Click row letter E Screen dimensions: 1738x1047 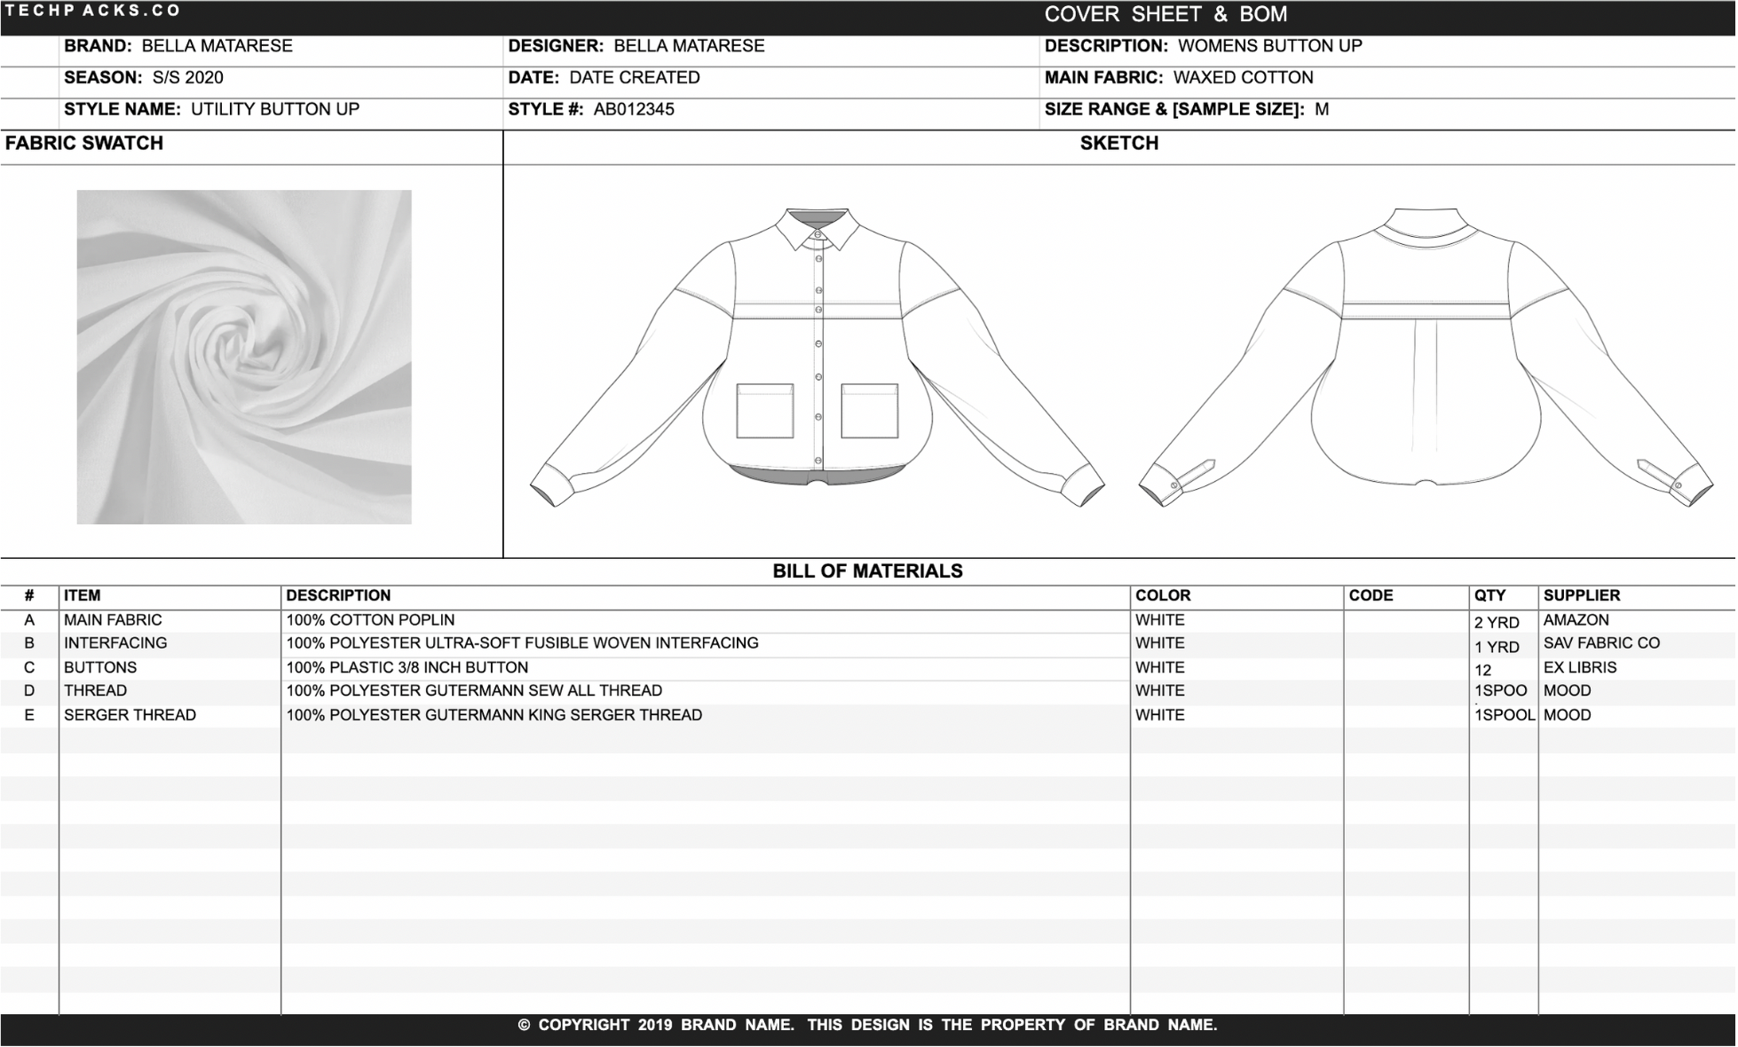[x=29, y=715]
